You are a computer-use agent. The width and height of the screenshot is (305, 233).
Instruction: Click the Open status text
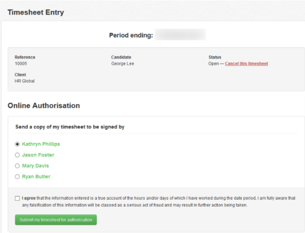coord(214,64)
